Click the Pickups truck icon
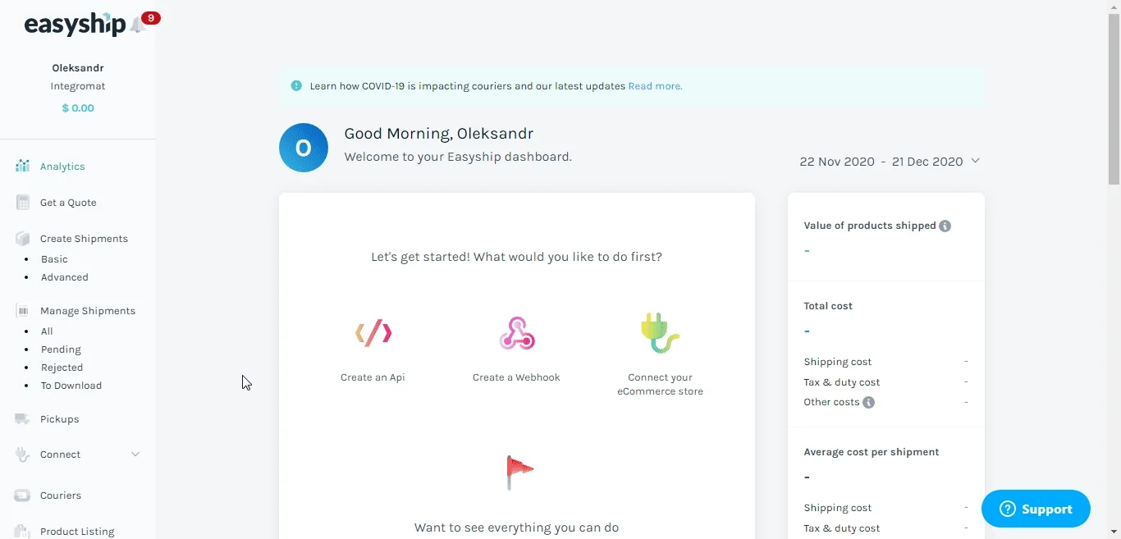Screen dimensions: 1121x539 pyautogui.click(x=23, y=419)
